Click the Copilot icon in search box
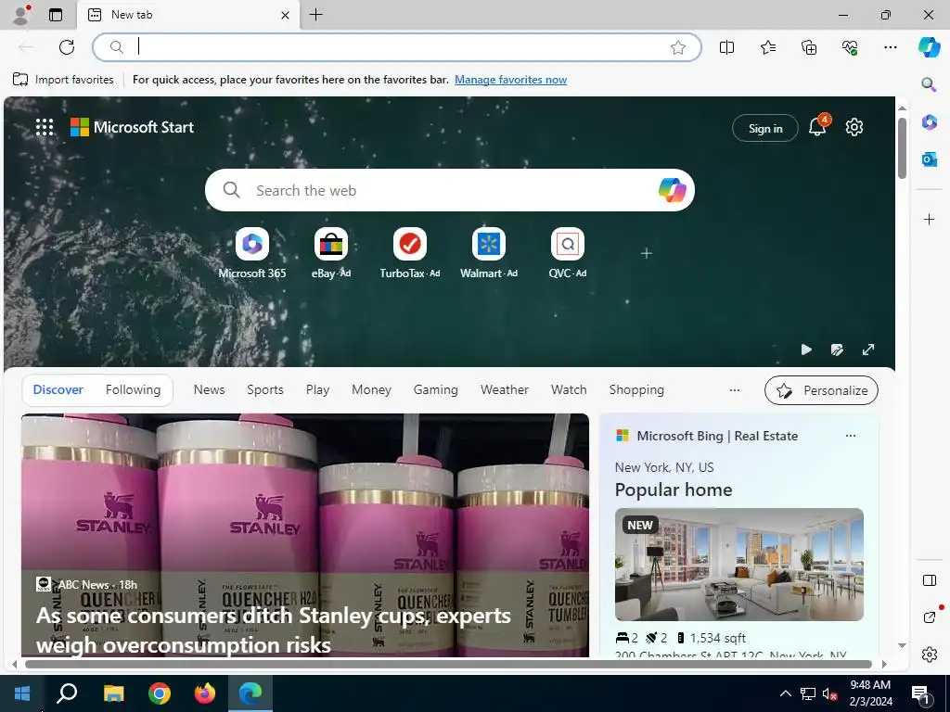The height and width of the screenshot is (712, 950). [x=672, y=190]
